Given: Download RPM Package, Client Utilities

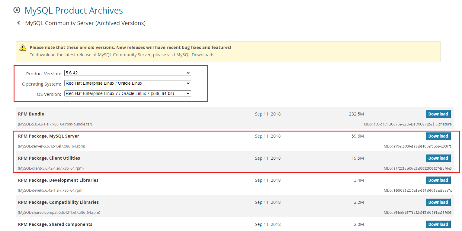Looking at the screenshot, I should tap(438, 158).
